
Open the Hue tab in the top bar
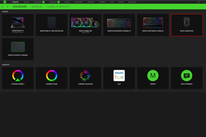(x=112, y=2)
